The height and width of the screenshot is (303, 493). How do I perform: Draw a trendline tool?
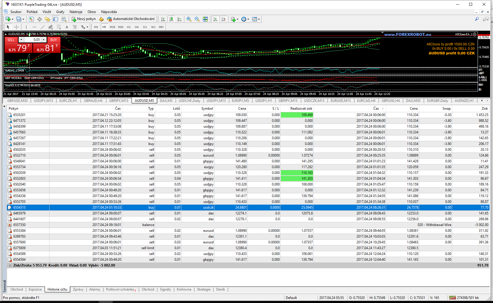coord(43,27)
